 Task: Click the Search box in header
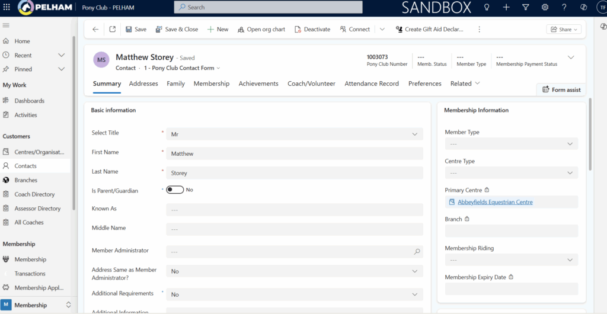pyautogui.click(x=268, y=7)
